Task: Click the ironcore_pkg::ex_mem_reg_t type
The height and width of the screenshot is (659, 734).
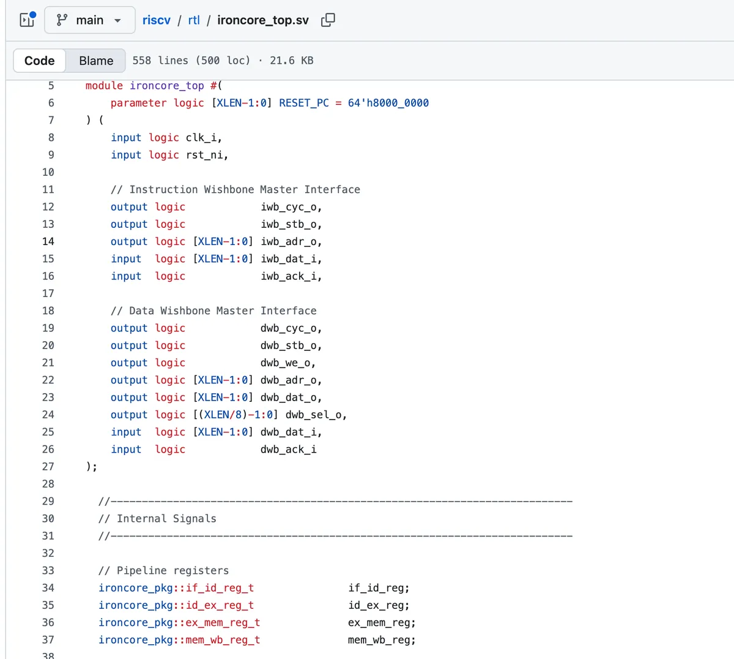Action: coord(179,623)
